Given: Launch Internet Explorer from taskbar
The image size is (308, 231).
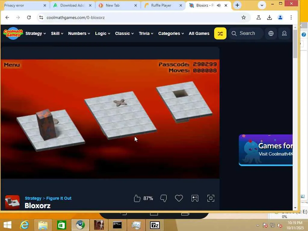Looking at the screenshot, I should pos(25,225).
